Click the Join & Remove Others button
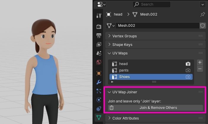 (155, 108)
